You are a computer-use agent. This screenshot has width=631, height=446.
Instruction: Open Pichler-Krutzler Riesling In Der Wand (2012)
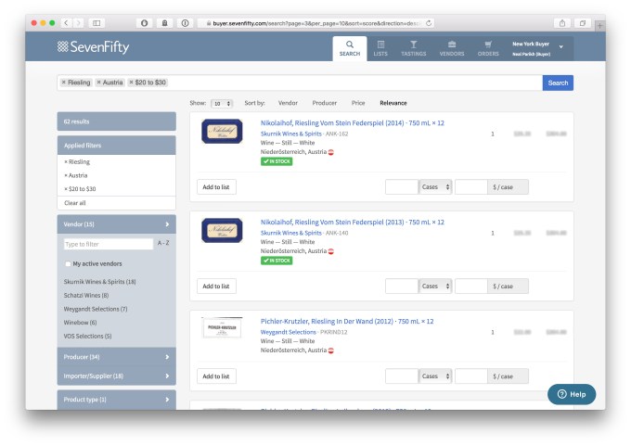(x=347, y=321)
